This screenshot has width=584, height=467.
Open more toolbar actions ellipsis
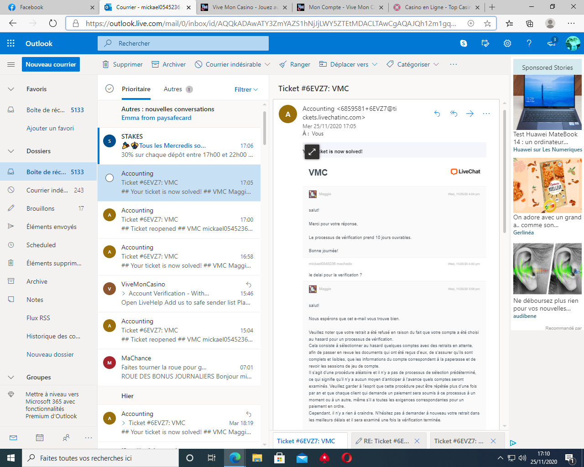pos(454,64)
